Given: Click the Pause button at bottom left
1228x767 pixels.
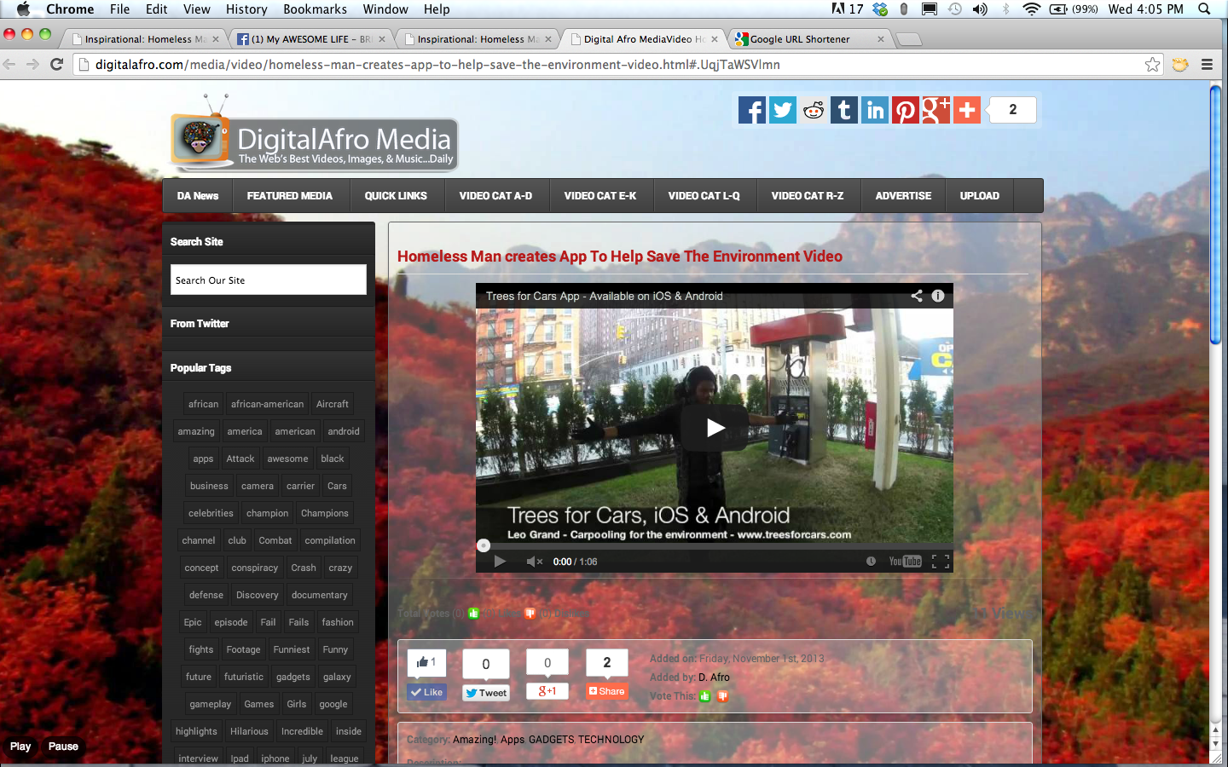Looking at the screenshot, I should pyautogui.click(x=63, y=747).
